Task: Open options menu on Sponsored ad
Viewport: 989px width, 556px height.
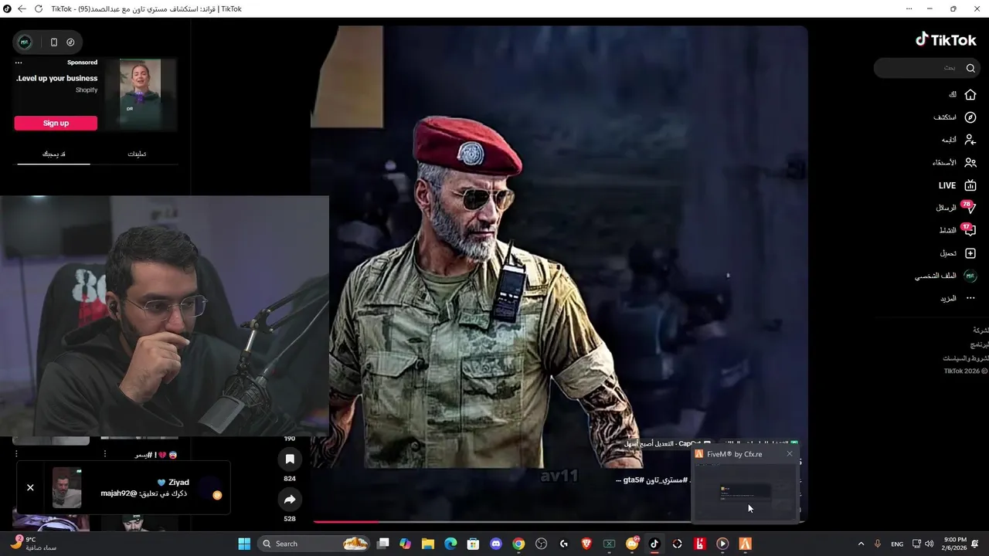Action: coord(19,63)
